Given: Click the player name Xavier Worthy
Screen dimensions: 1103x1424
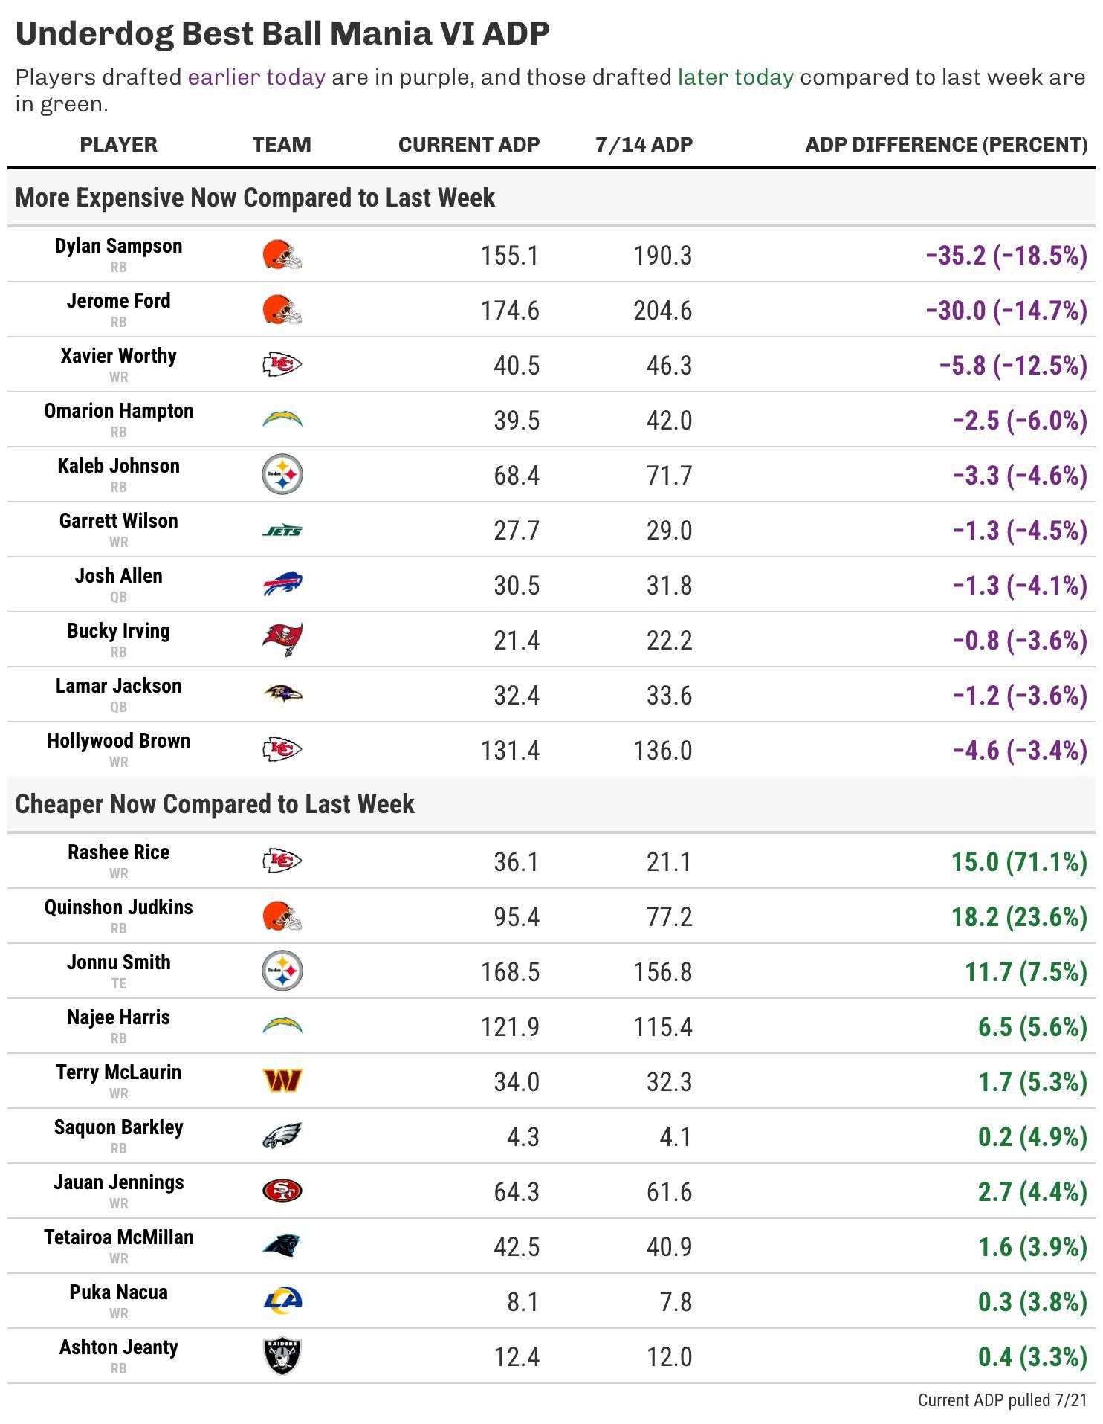Looking at the screenshot, I should tap(119, 356).
